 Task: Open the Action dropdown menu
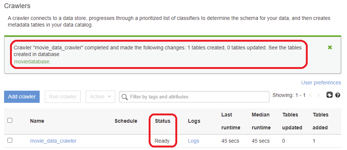point(100,97)
